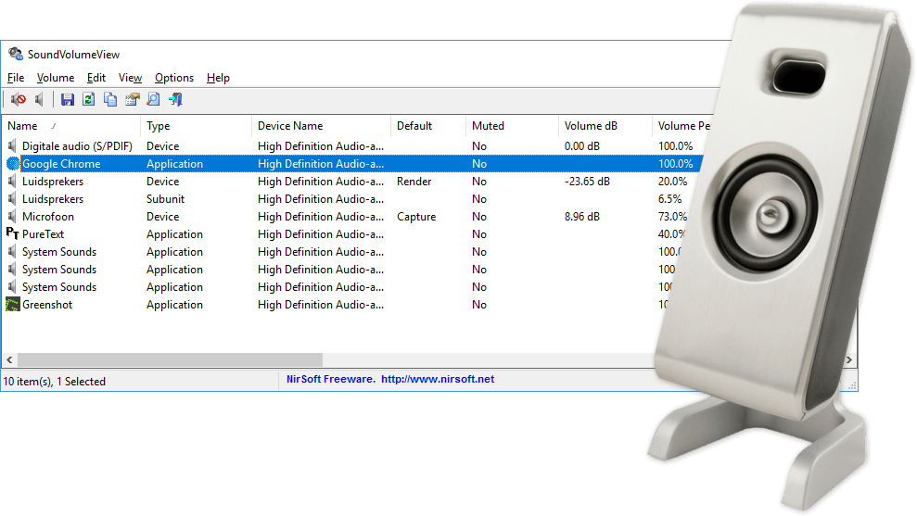Select the Digitale audio (S/PDIF) row

pos(352,146)
